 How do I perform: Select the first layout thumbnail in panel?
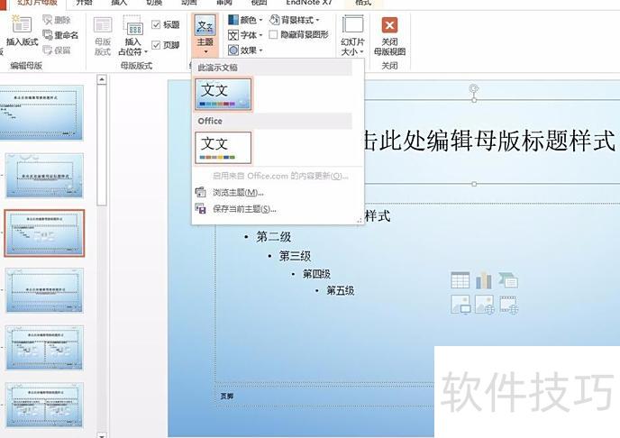pos(41,113)
